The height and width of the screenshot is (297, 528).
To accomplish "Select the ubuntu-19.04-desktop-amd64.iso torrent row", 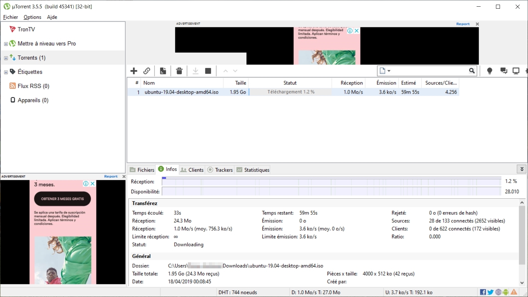I will click(293, 92).
